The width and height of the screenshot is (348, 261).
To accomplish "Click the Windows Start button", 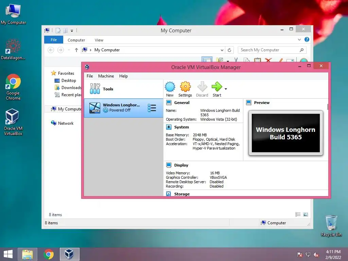I will pos(8,254).
